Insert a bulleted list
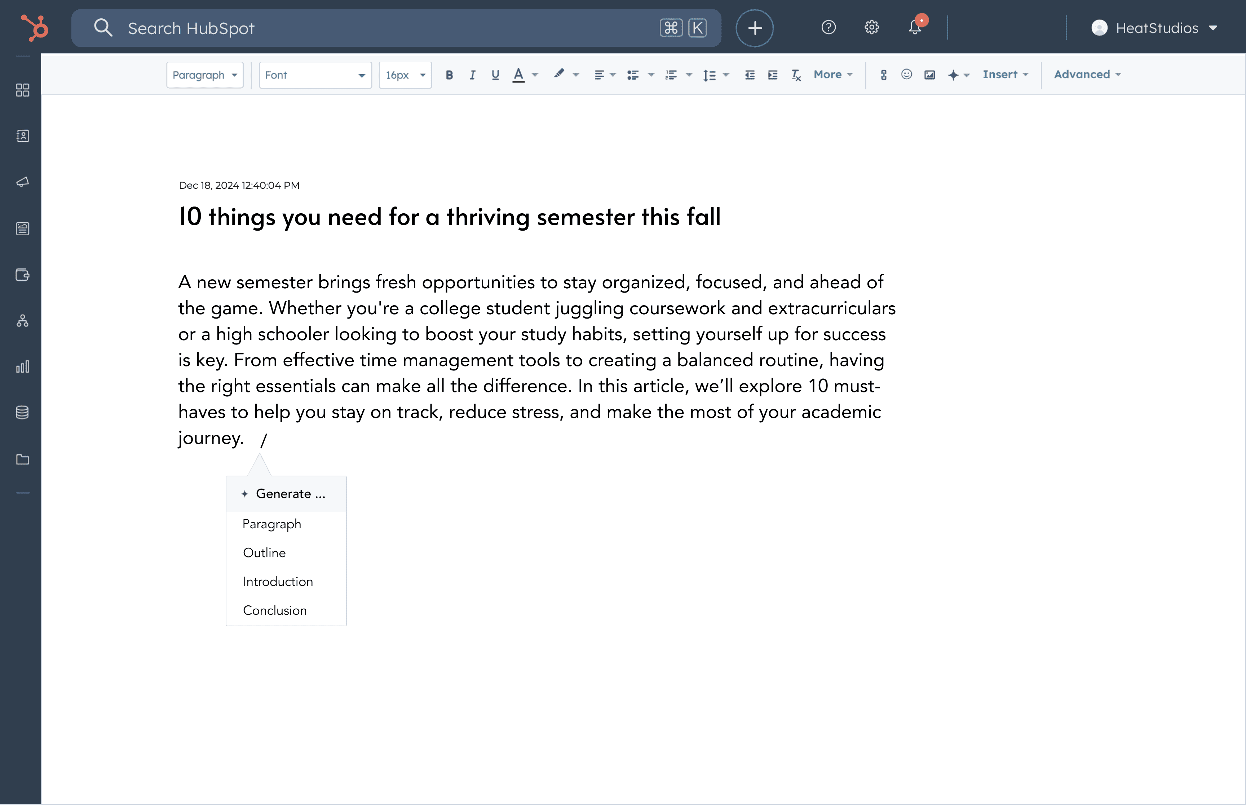The height and width of the screenshot is (805, 1246). 633,75
